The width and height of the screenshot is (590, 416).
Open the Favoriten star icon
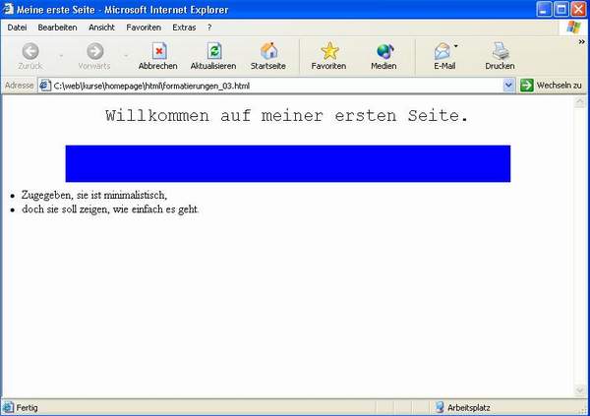pos(329,51)
